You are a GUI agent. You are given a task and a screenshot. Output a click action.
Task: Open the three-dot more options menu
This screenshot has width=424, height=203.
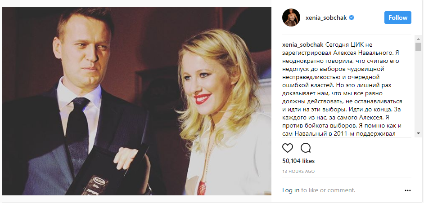point(408,190)
